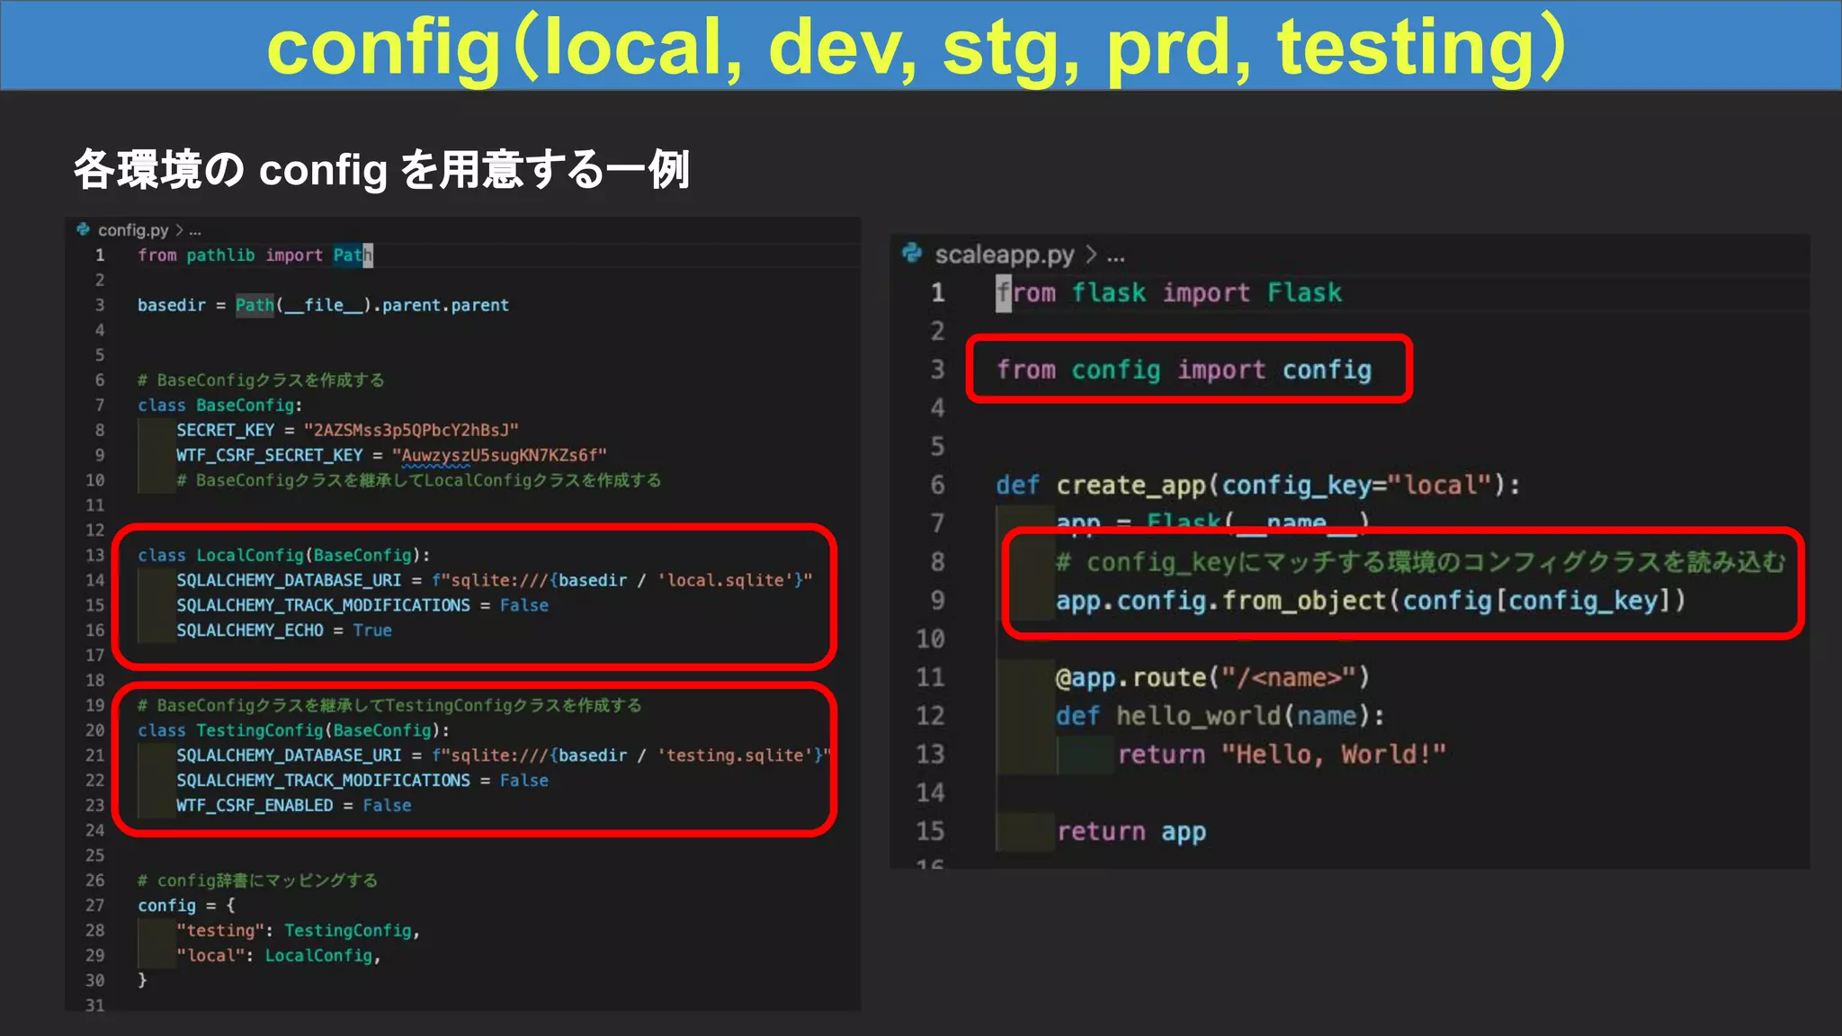Expand the breadcrumb chevron after scaleapp.py
Image resolution: width=1842 pixels, height=1036 pixels.
(1091, 255)
